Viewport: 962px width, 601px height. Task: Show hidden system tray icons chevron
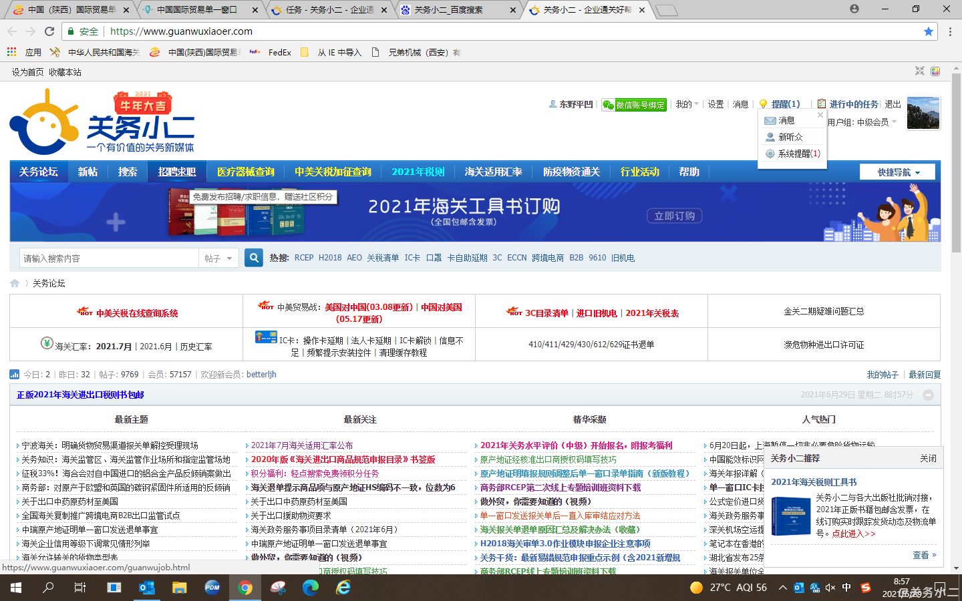(782, 588)
